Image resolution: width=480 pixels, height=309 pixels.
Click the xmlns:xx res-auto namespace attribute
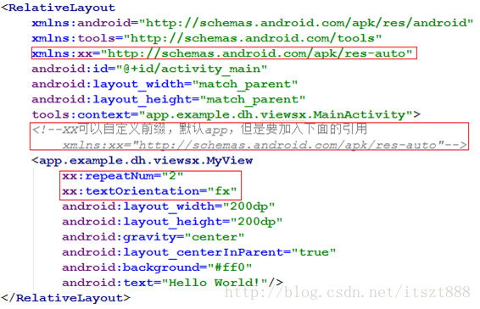pyautogui.click(x=222, y=53)
